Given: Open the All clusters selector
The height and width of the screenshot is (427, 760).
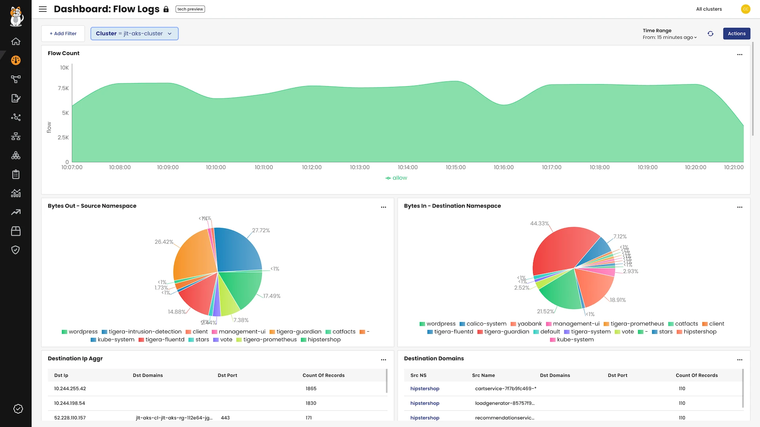Looking at the screenshot, I should (709, 9).
